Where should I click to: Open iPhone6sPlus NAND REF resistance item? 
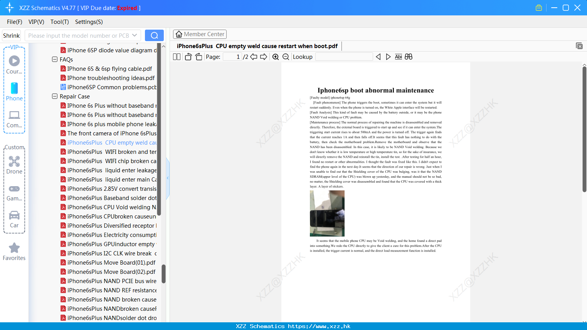pyautogui.click(x=109, y=290)
